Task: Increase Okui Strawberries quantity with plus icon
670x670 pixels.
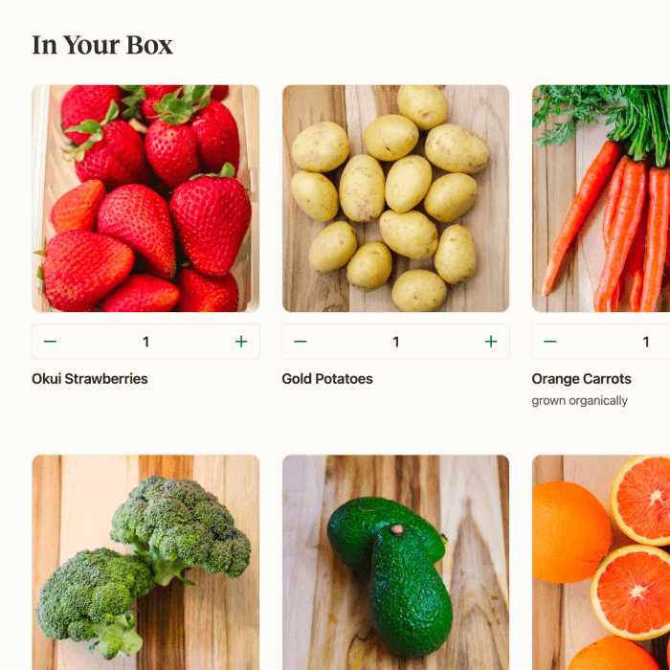Action: point(241,342)
